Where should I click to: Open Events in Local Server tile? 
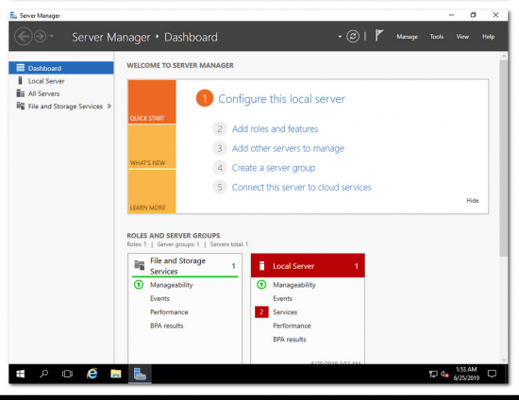(x=283, y=298)
